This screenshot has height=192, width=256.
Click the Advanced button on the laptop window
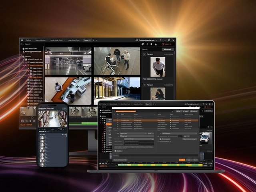[x=208, y=111]
